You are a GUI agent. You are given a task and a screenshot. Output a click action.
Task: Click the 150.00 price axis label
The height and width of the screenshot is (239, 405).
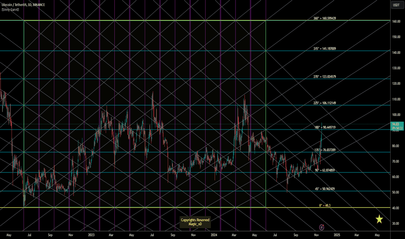tap(396, 37)
